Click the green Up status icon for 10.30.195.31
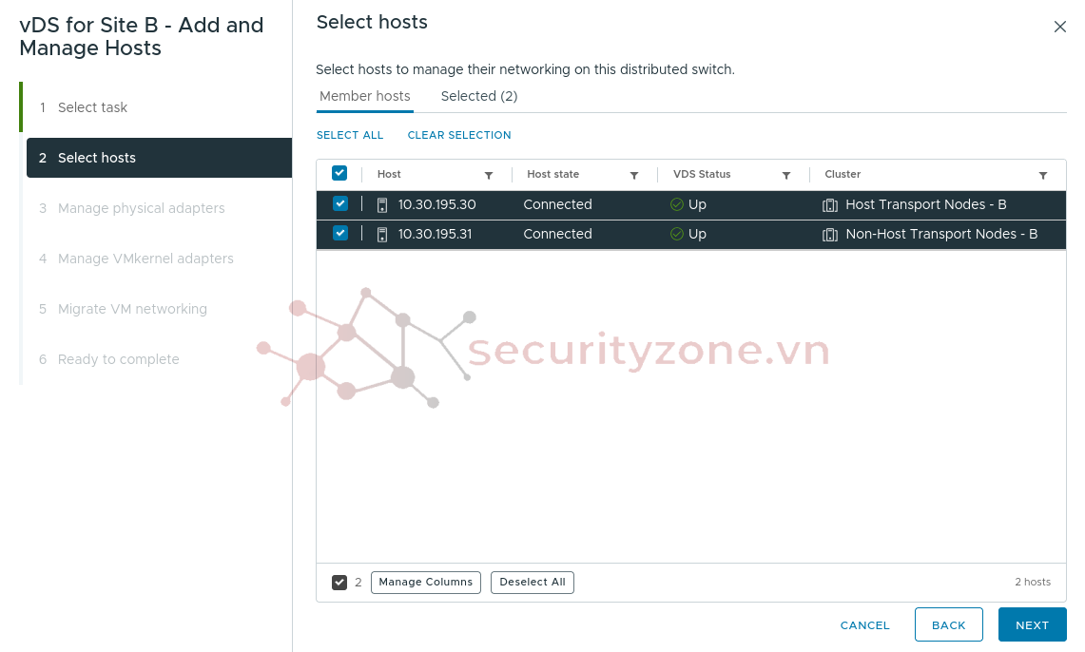 [x=677, y=235]
